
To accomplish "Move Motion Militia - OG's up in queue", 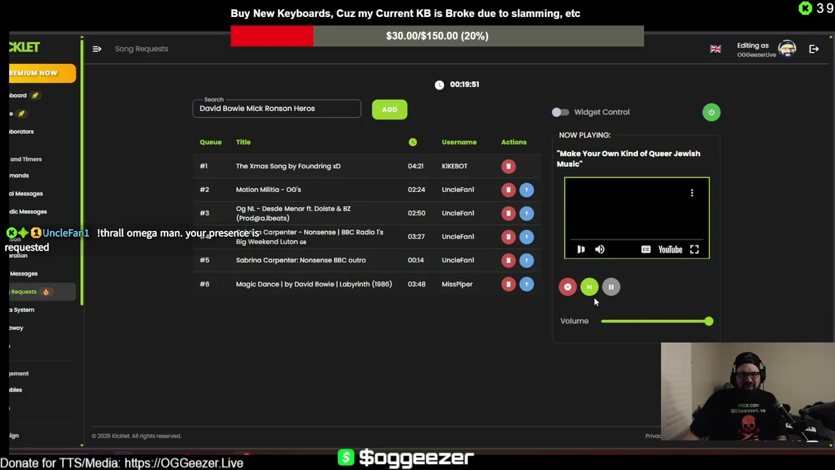I will tap(526, 190).
